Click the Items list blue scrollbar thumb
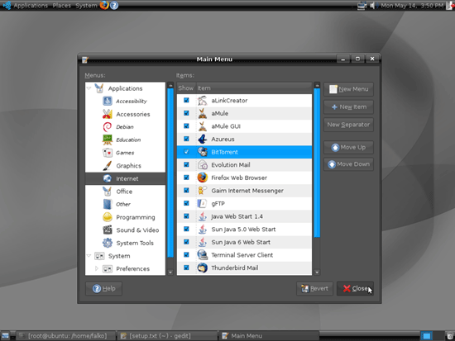 (x=317, y=163)
